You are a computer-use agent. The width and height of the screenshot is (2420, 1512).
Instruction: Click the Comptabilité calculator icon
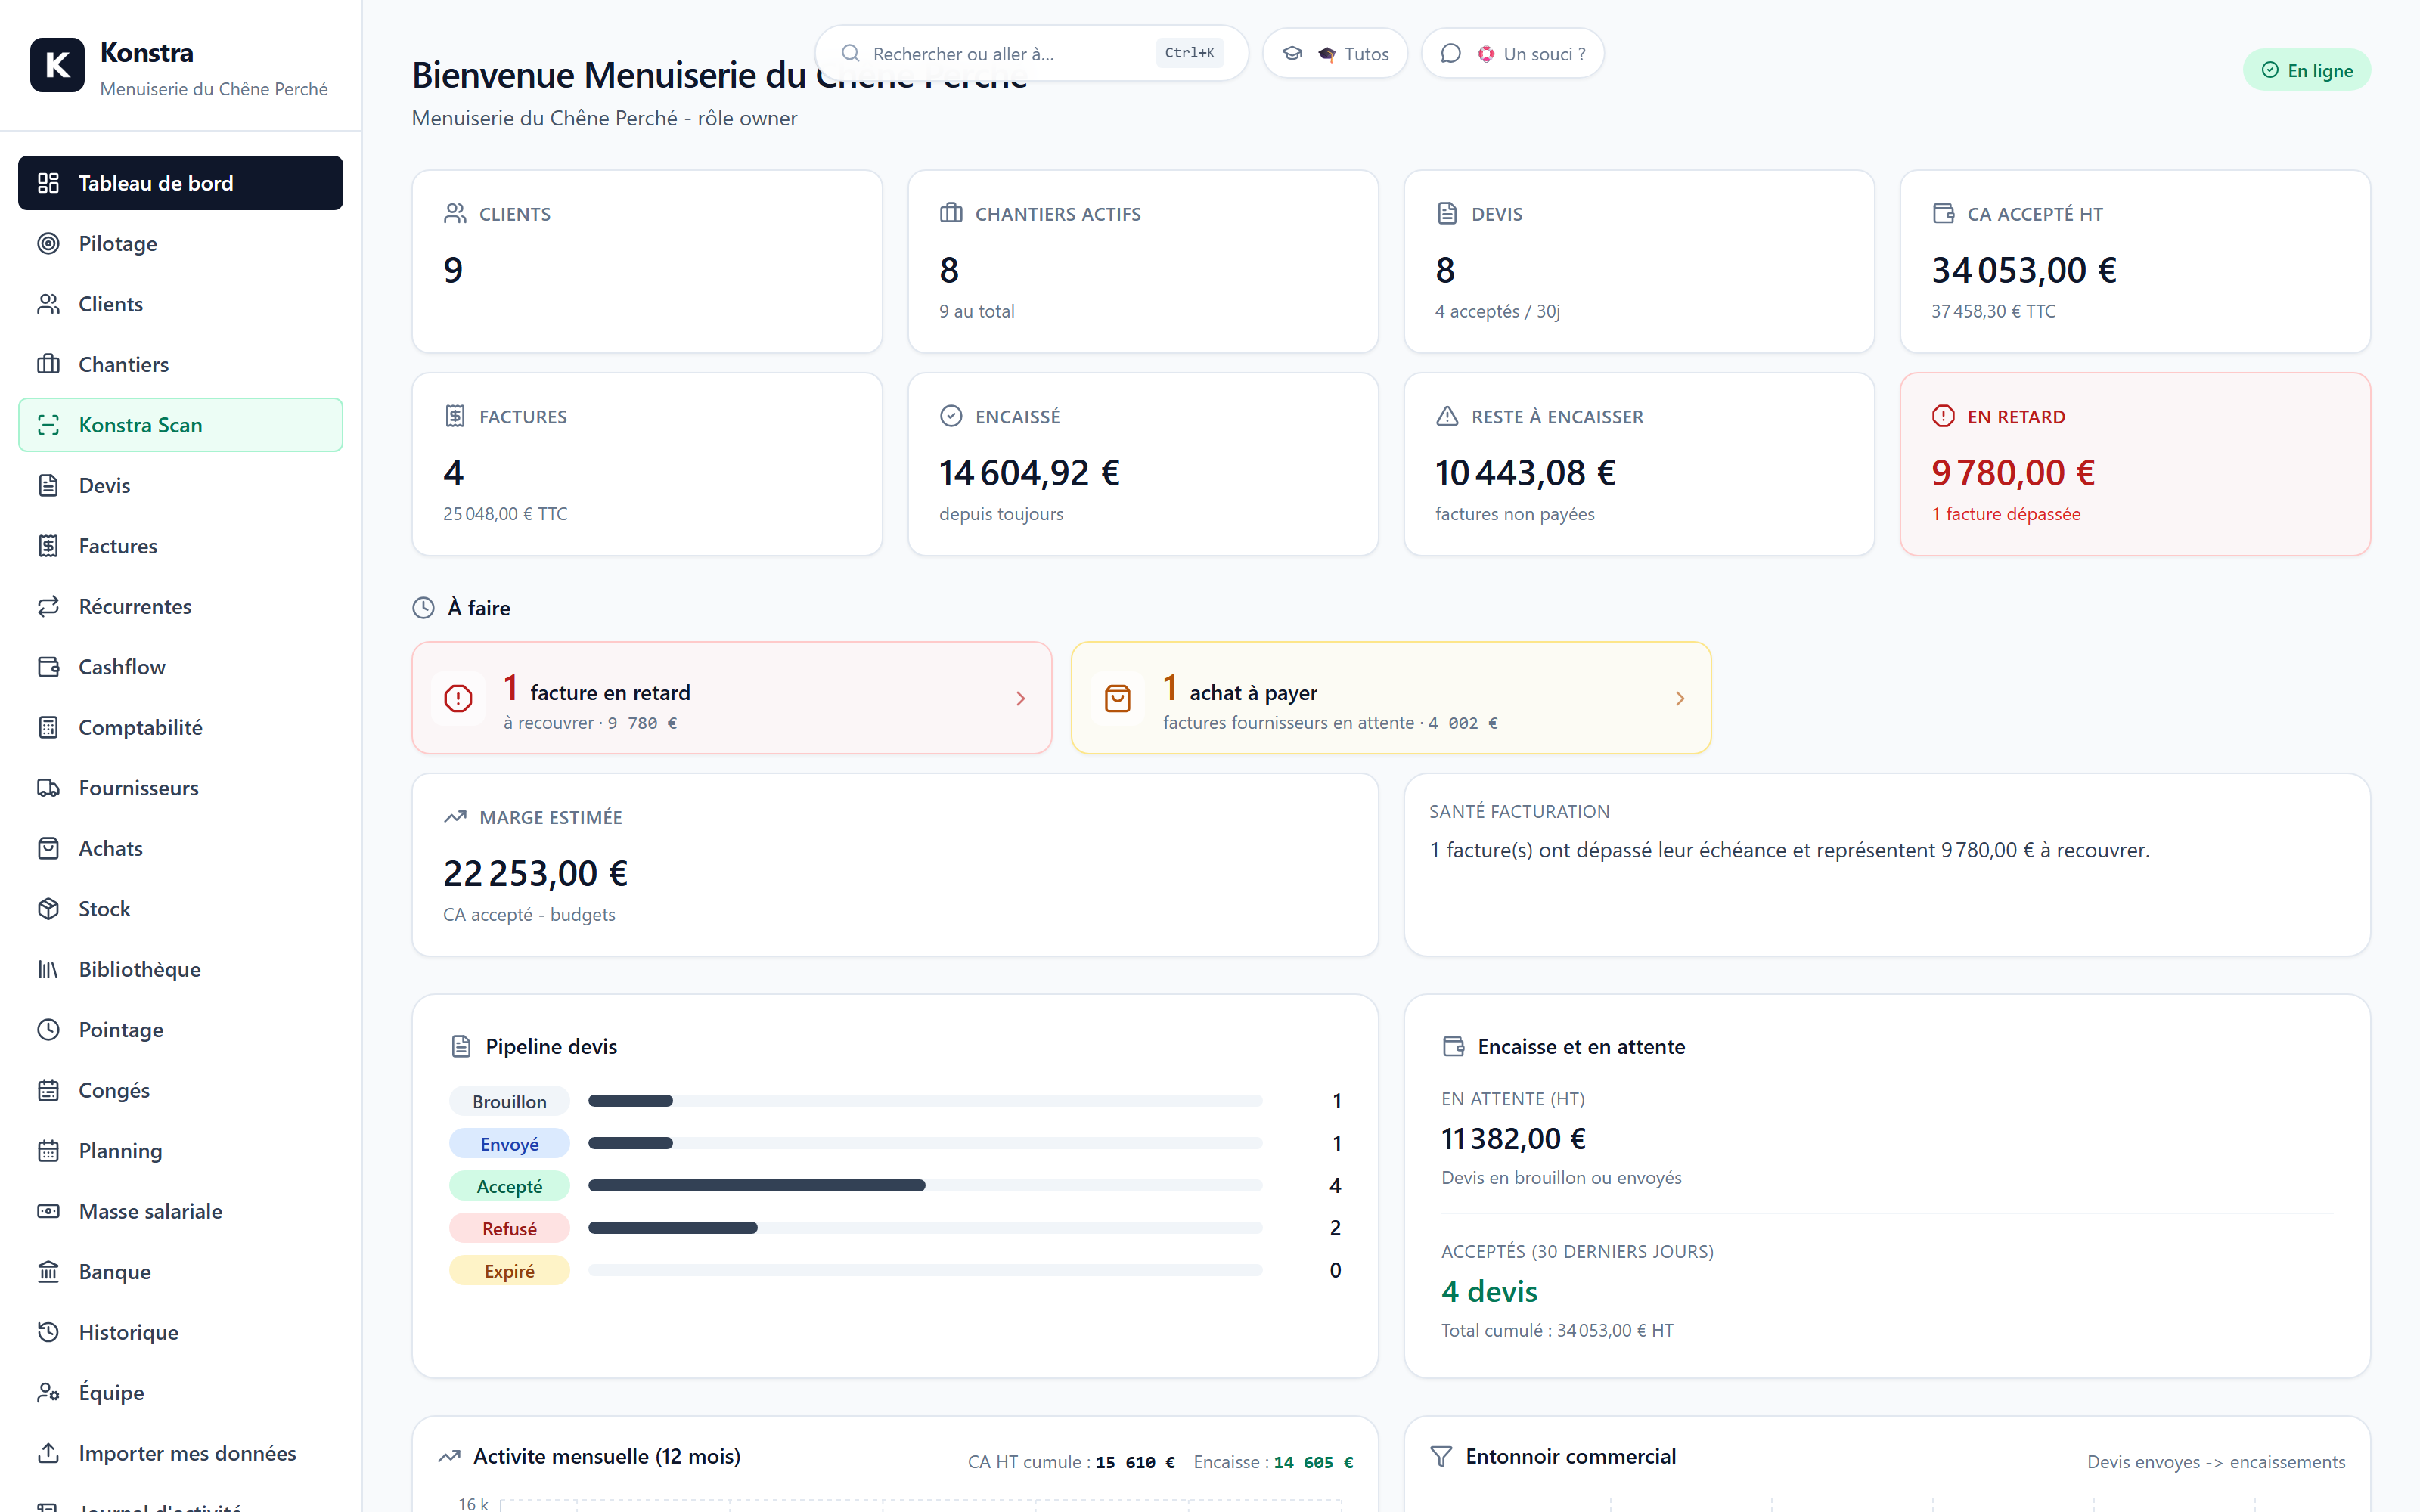pos(48,727)
